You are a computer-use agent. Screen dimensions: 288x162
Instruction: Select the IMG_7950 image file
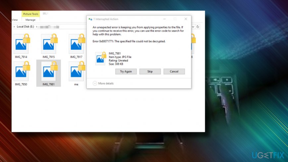(x=21, y=74)
